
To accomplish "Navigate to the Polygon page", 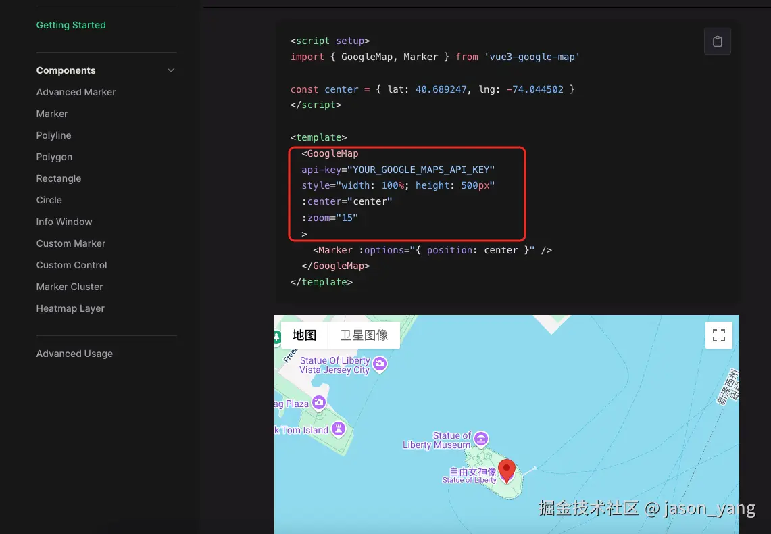I will [54, 157].
